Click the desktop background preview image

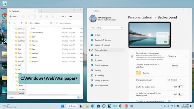149,35
